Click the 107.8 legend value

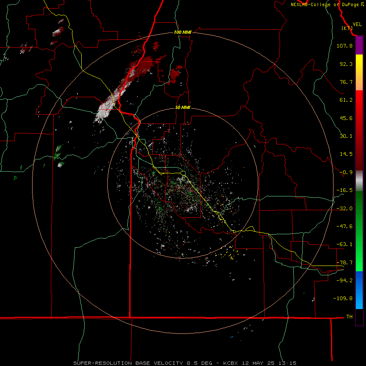pos(344,46)
